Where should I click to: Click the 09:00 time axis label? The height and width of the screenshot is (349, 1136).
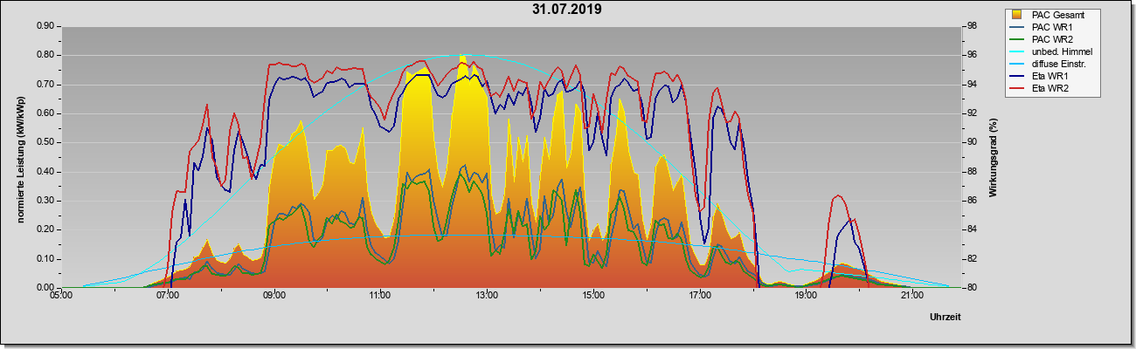pyautogui.click(x=274, y=295)
